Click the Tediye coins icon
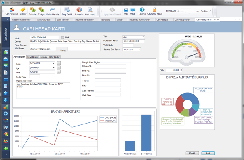 click(x=41, y=11)
